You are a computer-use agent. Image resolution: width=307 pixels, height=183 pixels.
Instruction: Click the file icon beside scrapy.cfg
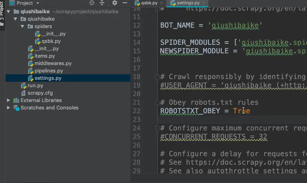(23, 93)
